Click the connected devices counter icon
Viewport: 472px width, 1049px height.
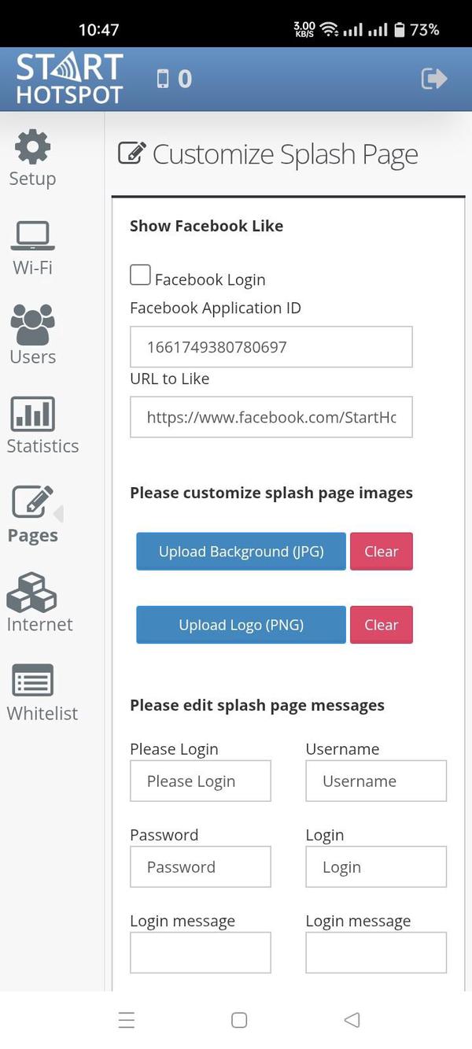pyautogui.click(x=164, y=79)
